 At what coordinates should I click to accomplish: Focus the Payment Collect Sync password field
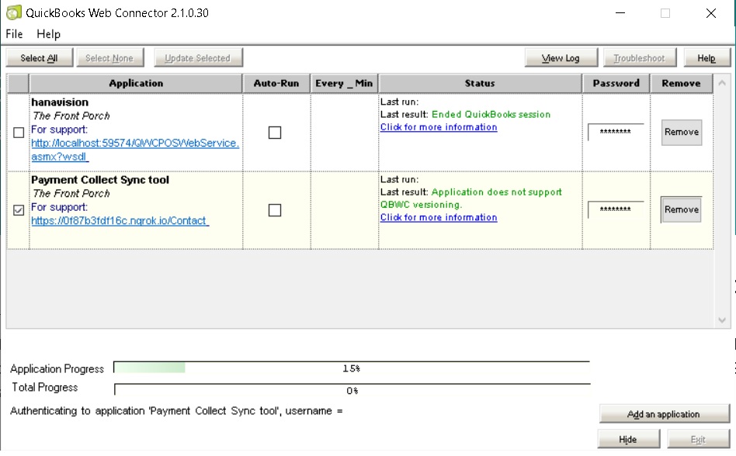[615, 210]
